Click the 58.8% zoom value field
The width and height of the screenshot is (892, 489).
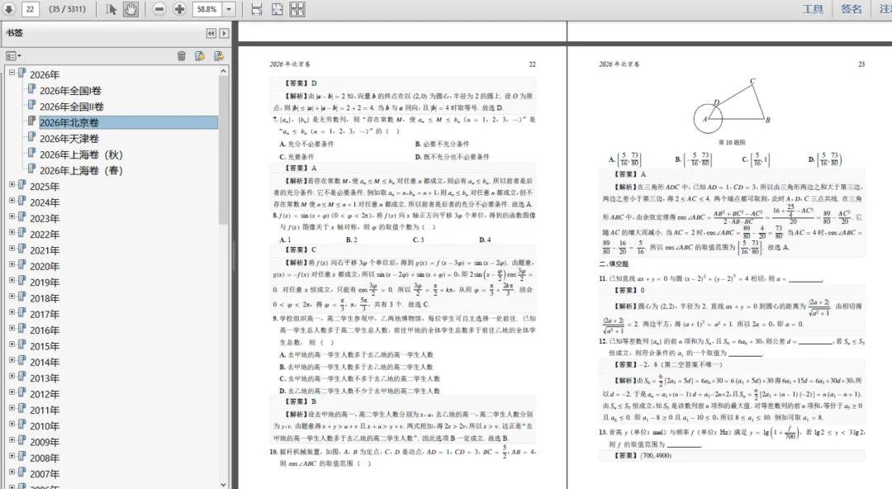(207, 9)
